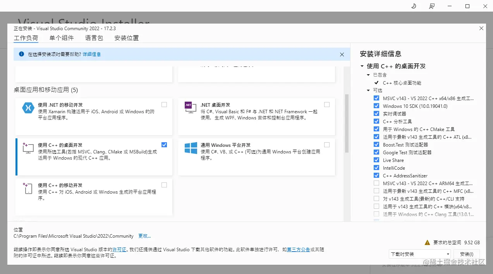Viewport: 493px width, 274px height.
Task: Click the install path C:\Program Files text
Action: [74, 236]
